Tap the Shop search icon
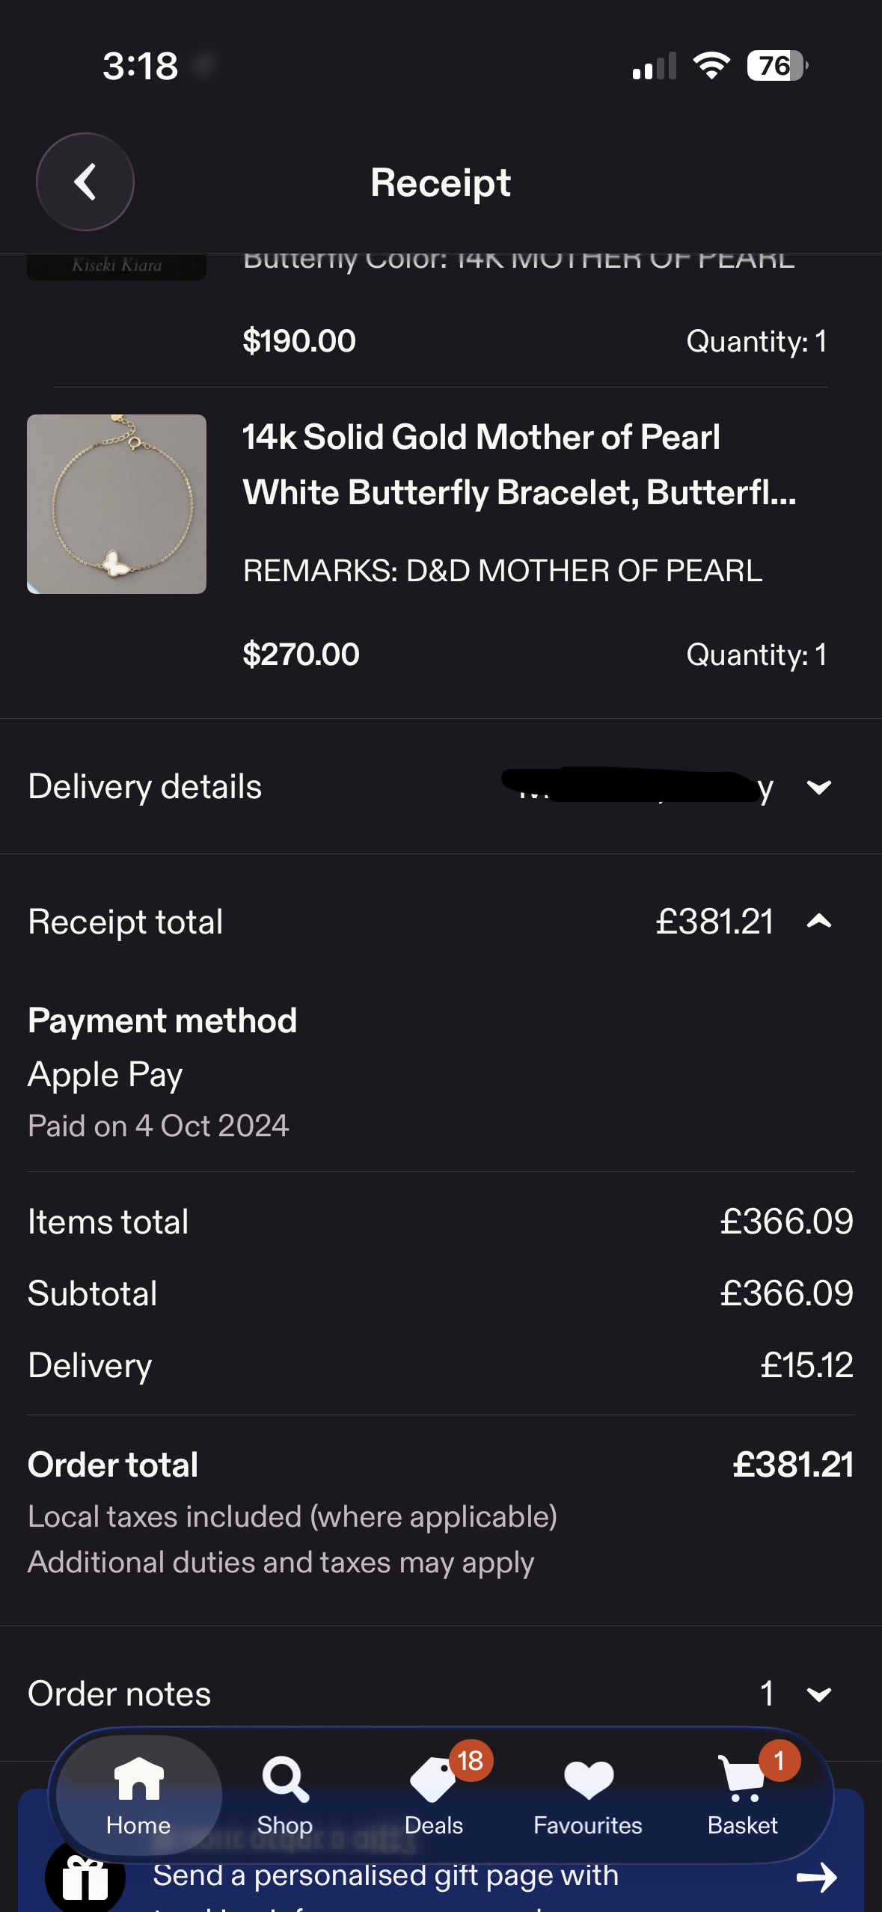The image size is (882, 1912). point(285,1780)
